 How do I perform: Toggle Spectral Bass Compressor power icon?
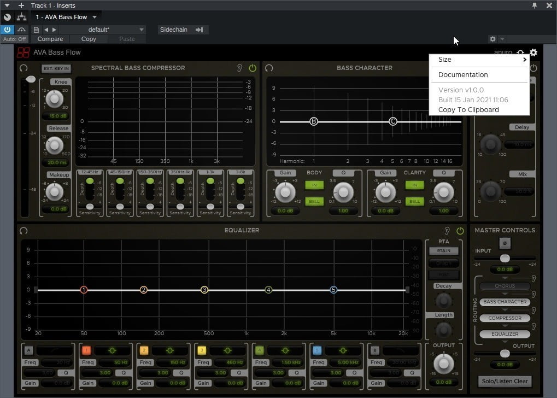(x=253, y=68)
